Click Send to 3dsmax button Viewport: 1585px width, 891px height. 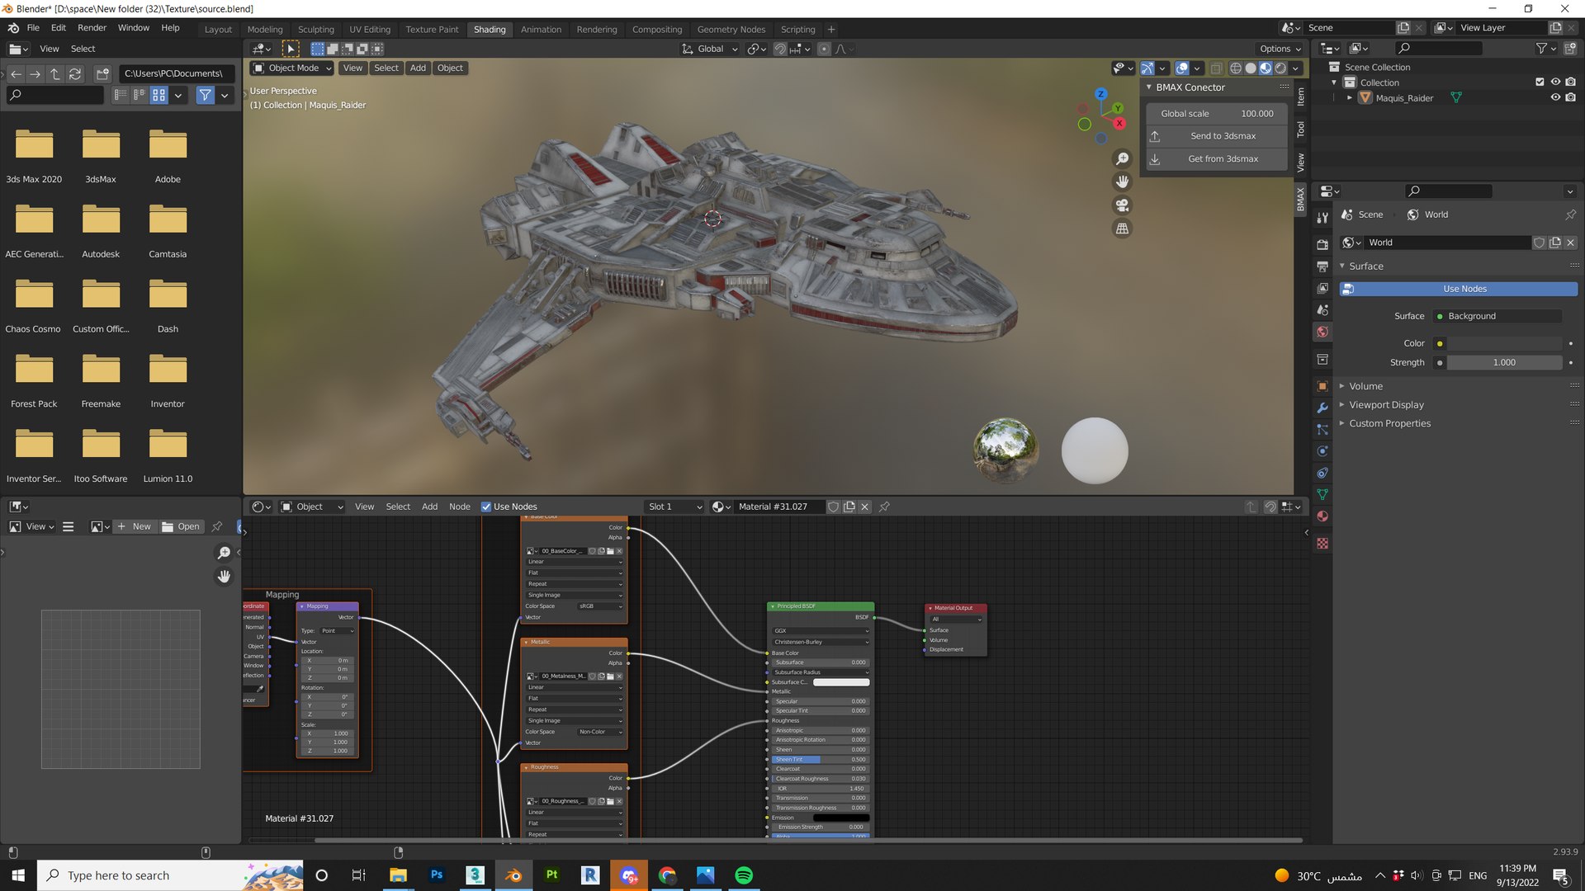(1216, 136)
